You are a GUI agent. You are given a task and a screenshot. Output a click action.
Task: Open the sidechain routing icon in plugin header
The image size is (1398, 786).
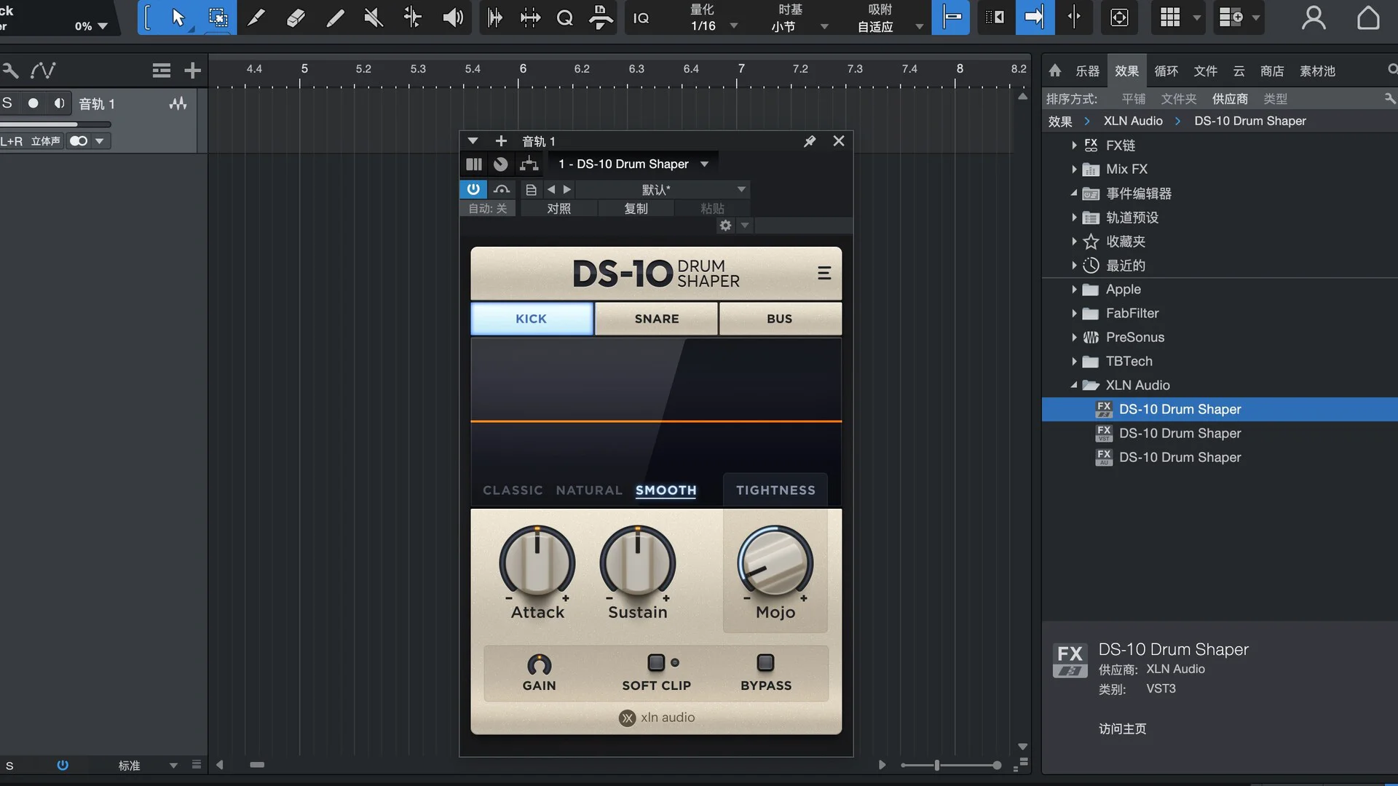point(529,164)
